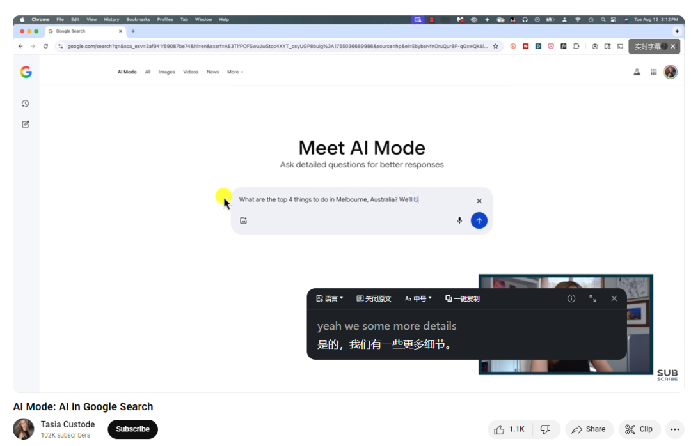Reload the Google Search page
691x446 pixels.
tap(45, 46)
